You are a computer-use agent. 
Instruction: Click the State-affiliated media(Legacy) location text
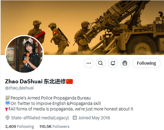point(40,118)
